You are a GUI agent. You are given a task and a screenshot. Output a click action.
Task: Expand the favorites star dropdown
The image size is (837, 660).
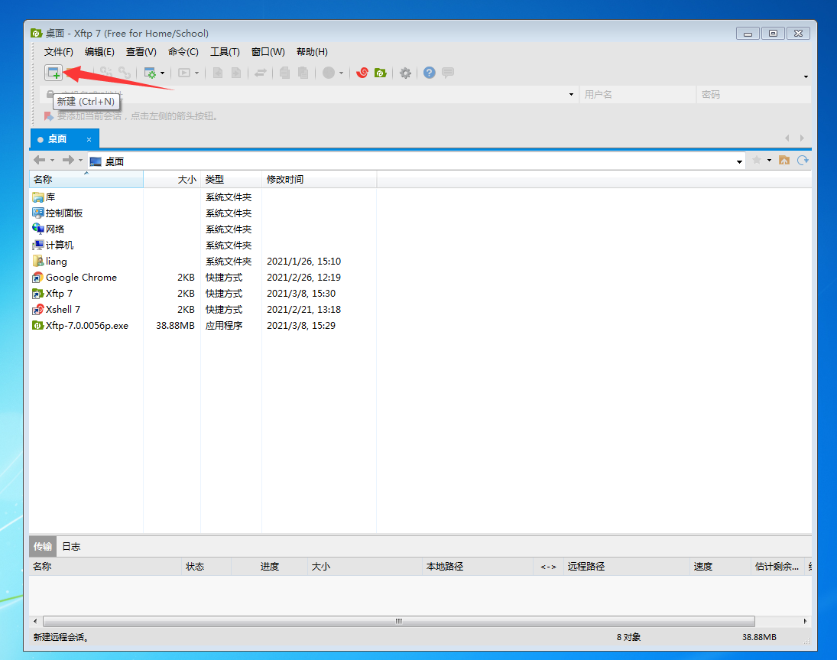click(769, 160)
